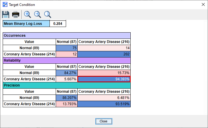208x128 pixels.
Task: Click the Zoom Out magnifier icon
Action: click(x=38, y=15)
